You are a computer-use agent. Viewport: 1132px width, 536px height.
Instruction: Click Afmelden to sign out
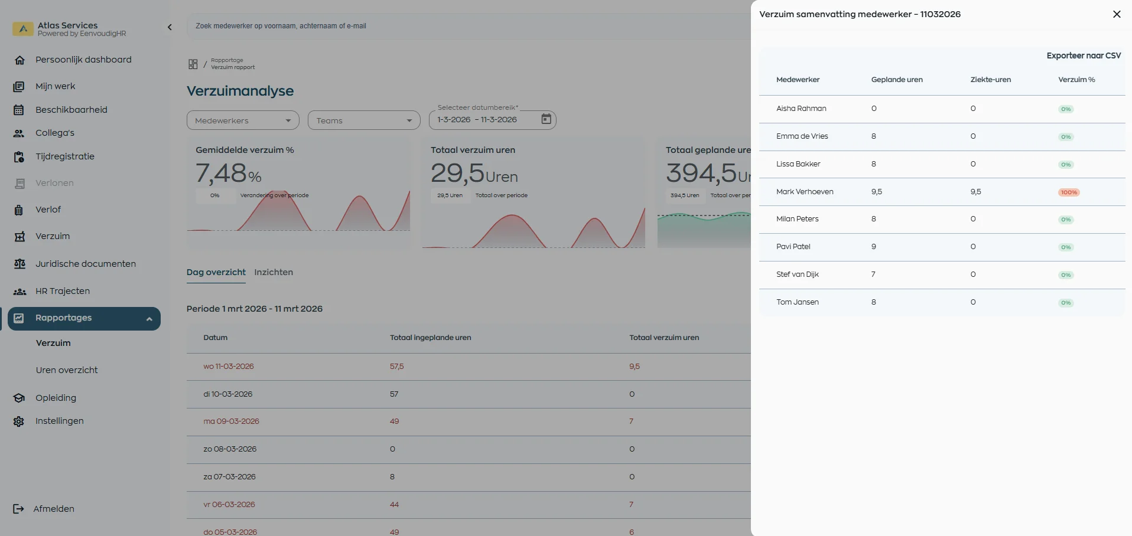pos(54,508)
